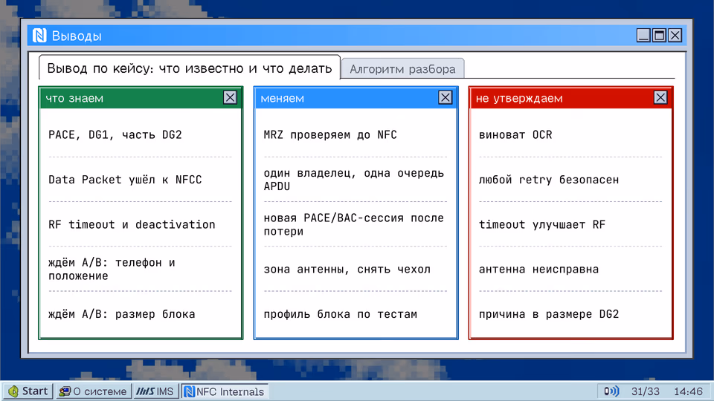Select row "новая PACE/BAC-сессия после потери"
Viewport: 714px width, 401px height.
click(356, 224)
